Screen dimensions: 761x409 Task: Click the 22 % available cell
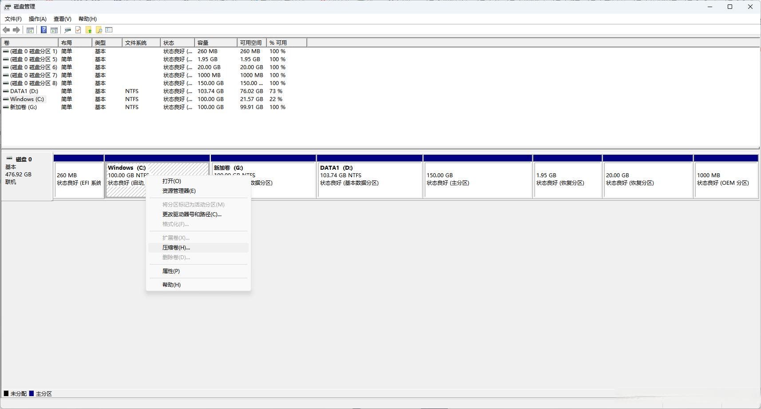tap(276, 99)
